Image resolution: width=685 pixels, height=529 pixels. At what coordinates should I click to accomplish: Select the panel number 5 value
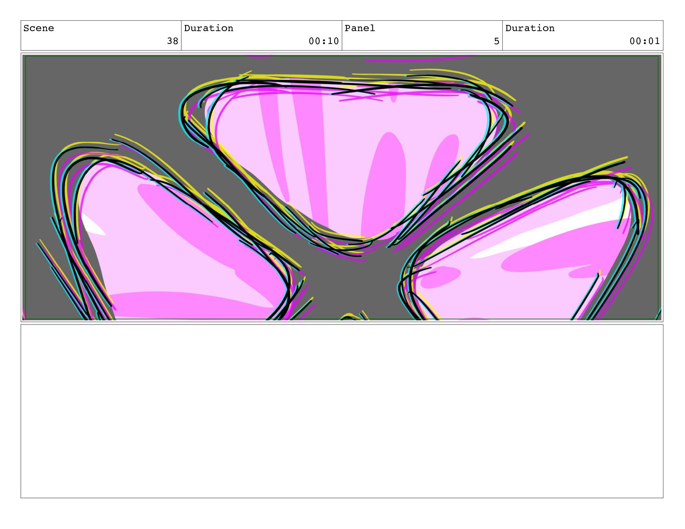(x=497, y=41)
